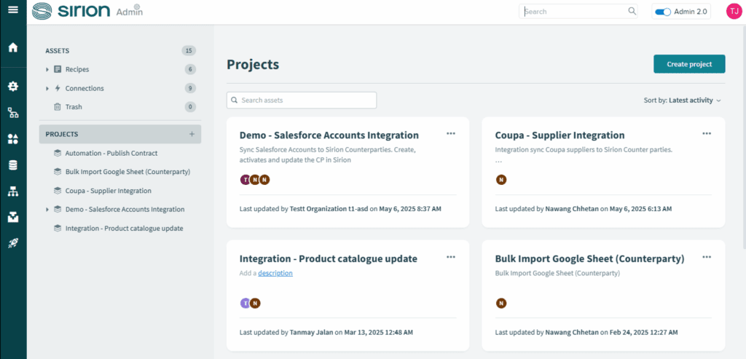Open Coupa - Supplier Integration card title

tap(560, 135)
